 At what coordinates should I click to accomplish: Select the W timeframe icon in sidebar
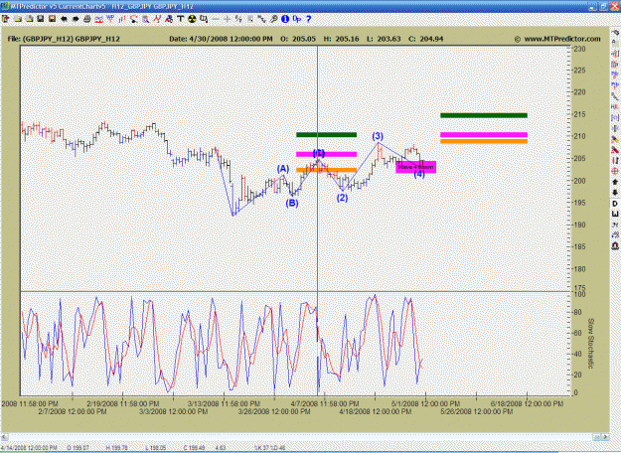point(615,214)
